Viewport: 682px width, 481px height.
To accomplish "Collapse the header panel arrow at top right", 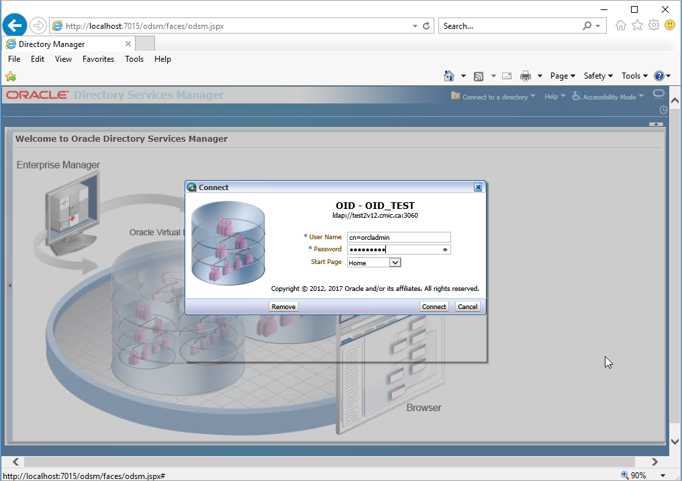I will click(656, 124).
